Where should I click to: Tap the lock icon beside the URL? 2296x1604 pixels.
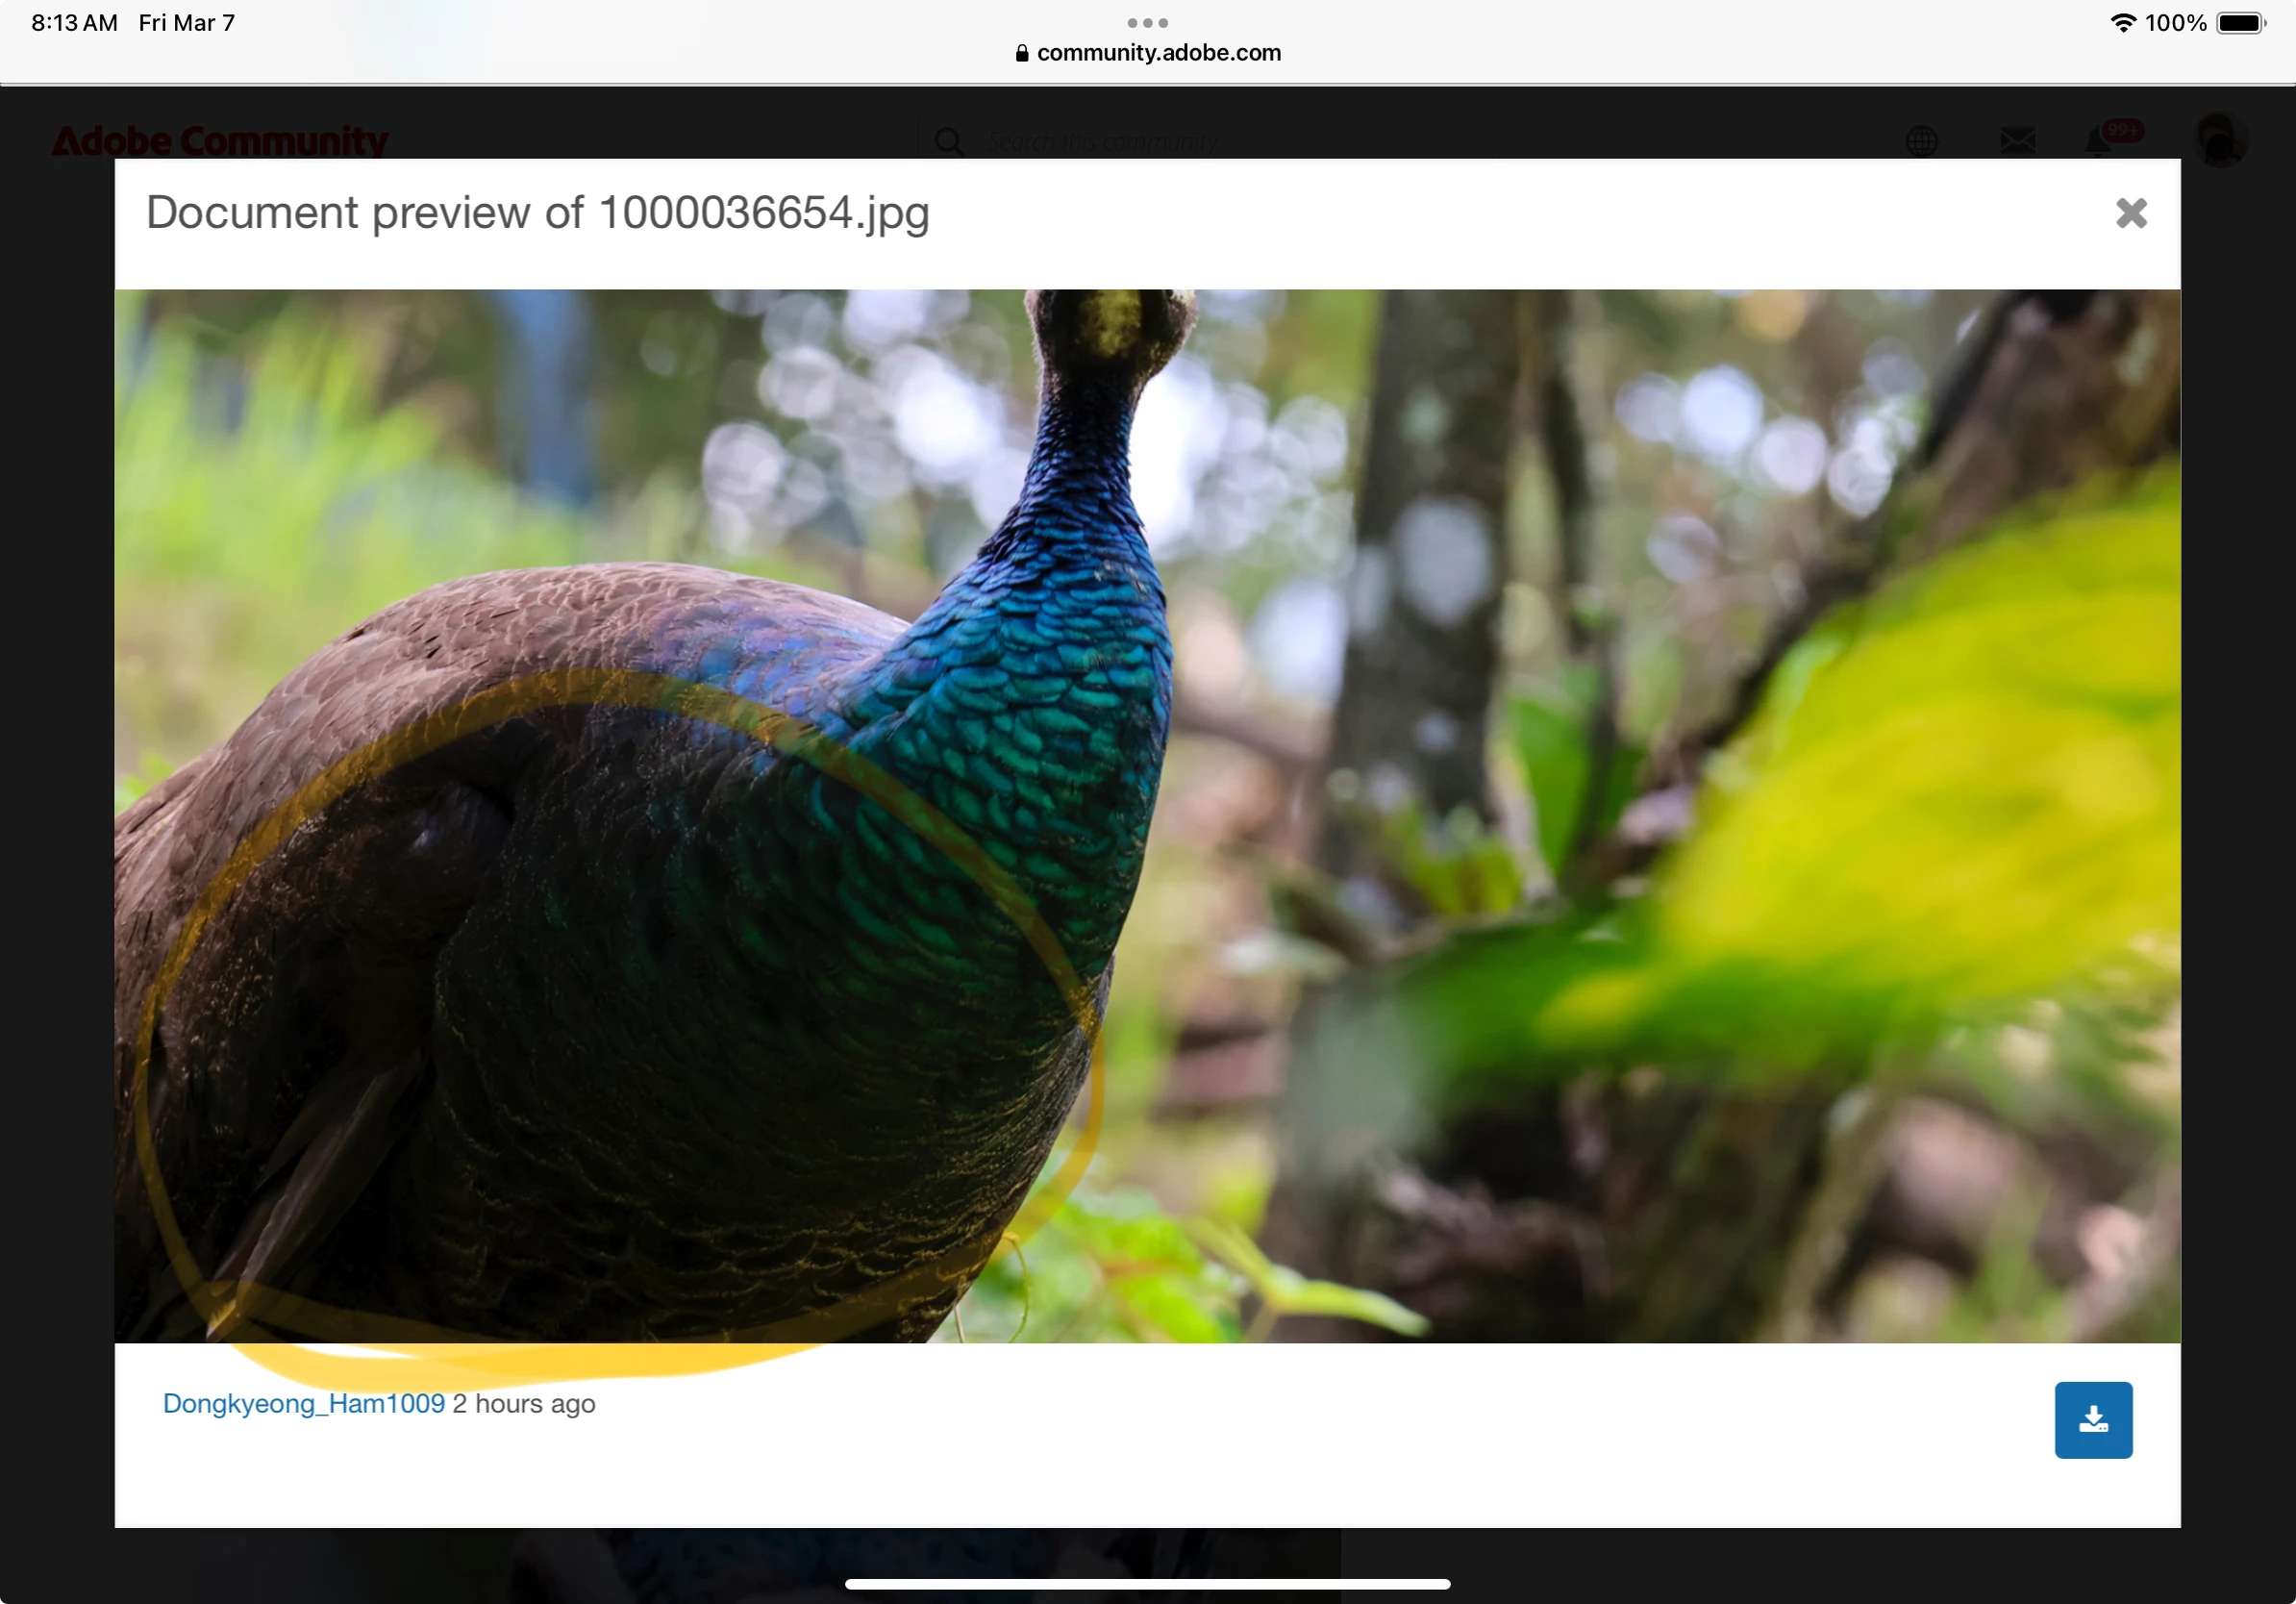[x=1021, y=53]
